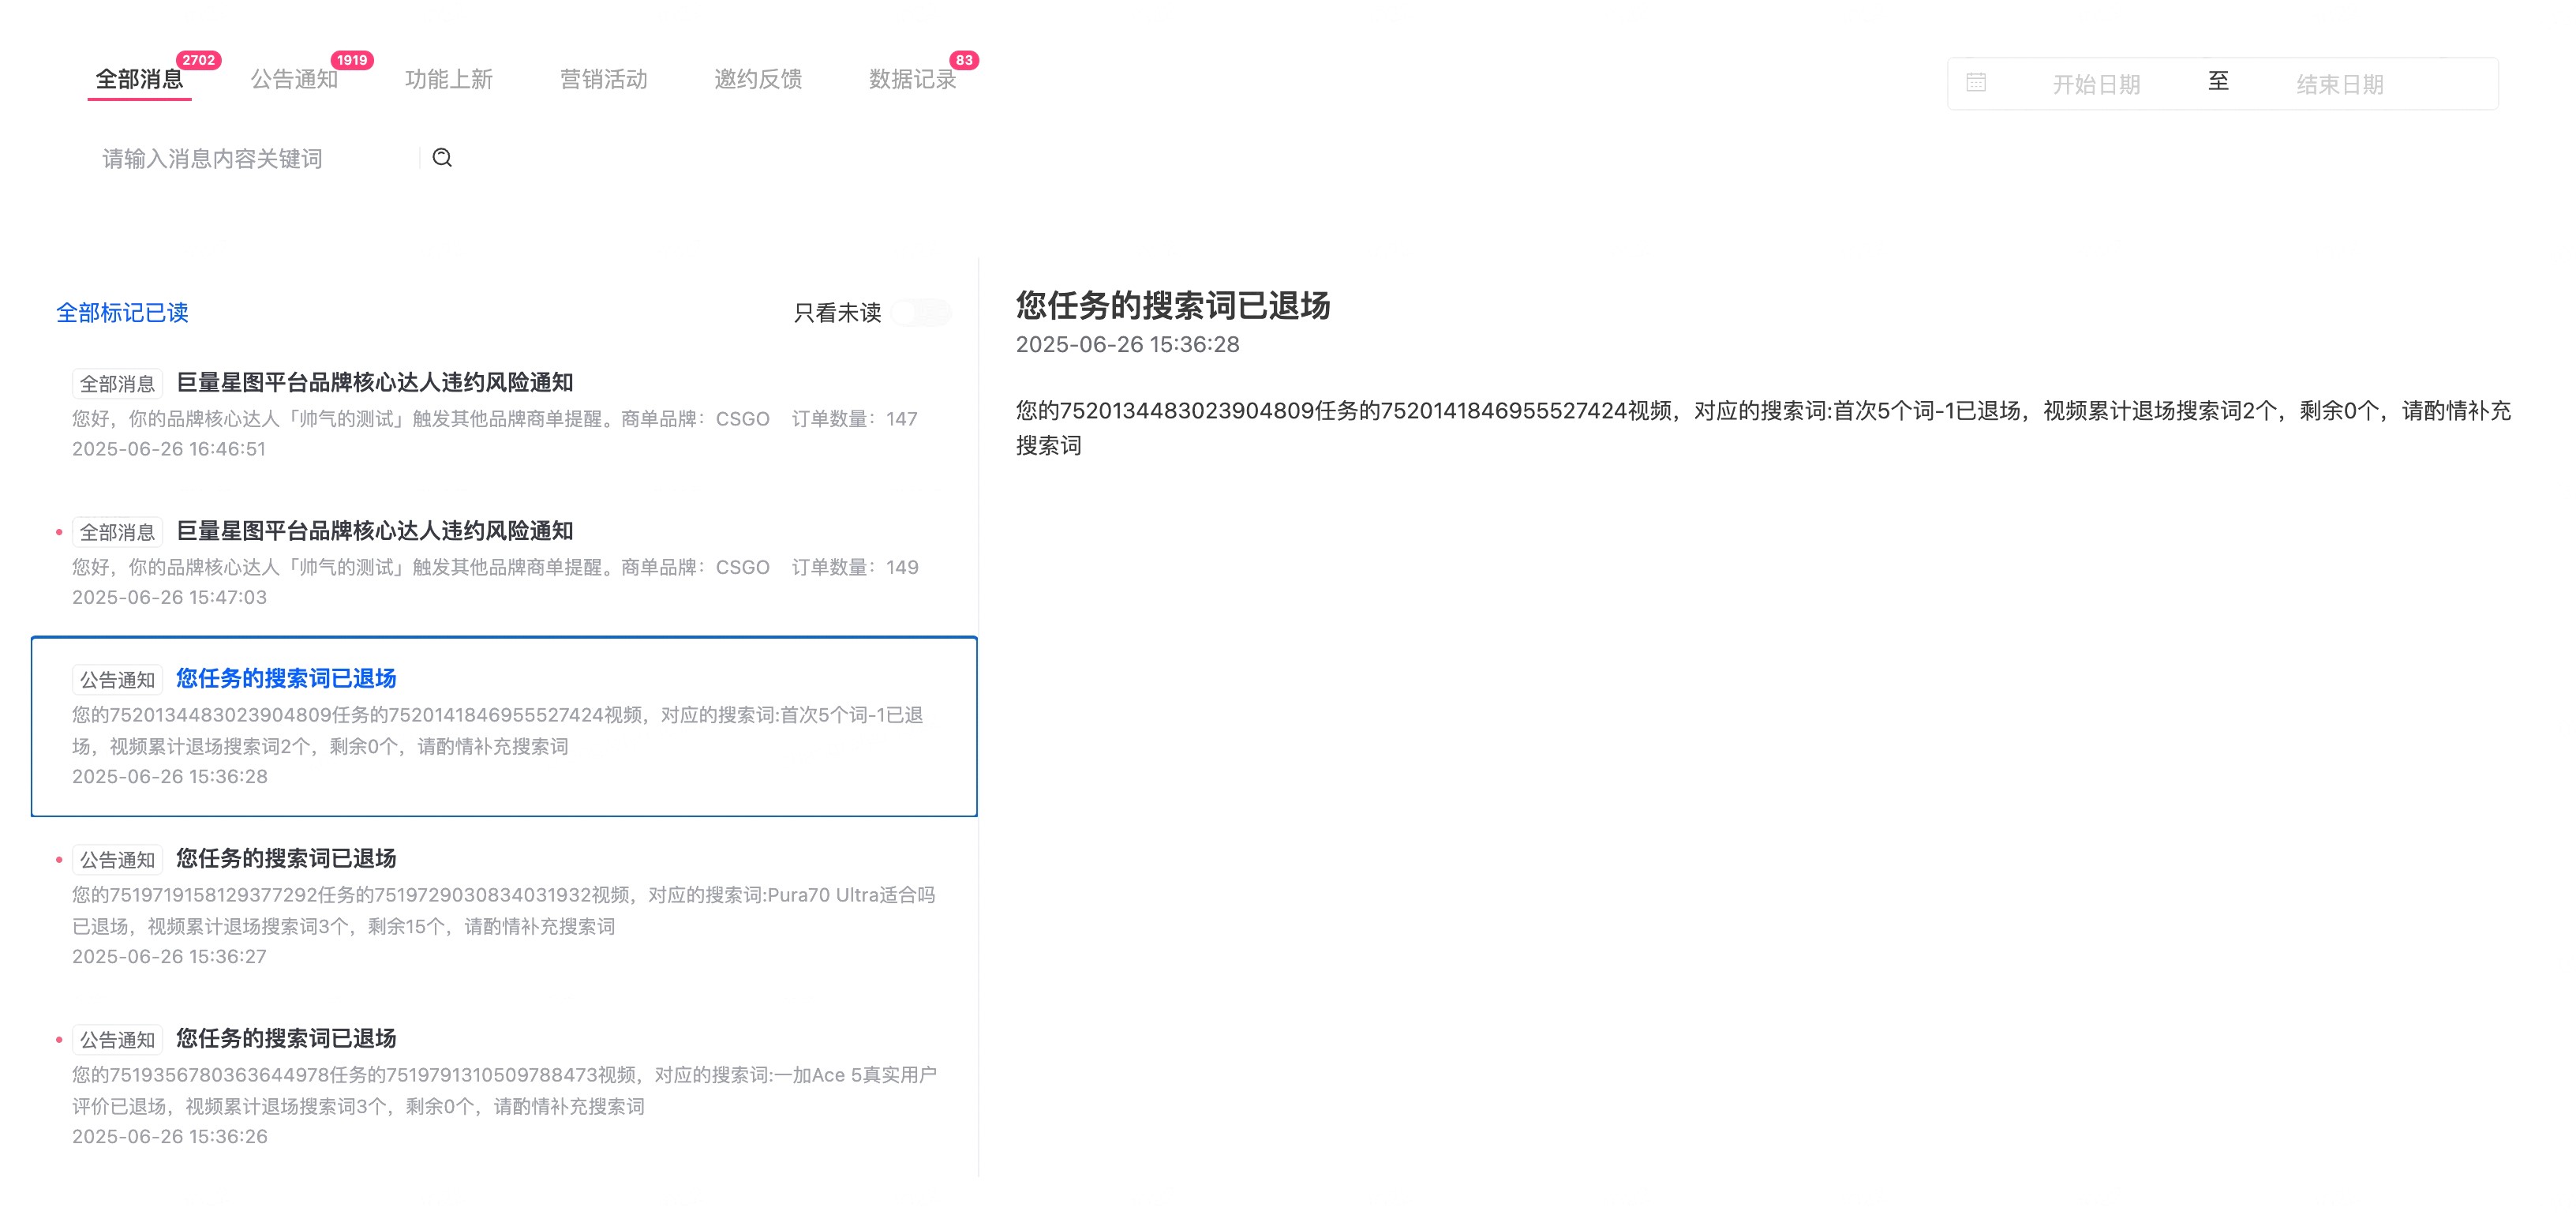
Task: Open the 15:47:03 违约风险通知 message
Action: [504, 562]
